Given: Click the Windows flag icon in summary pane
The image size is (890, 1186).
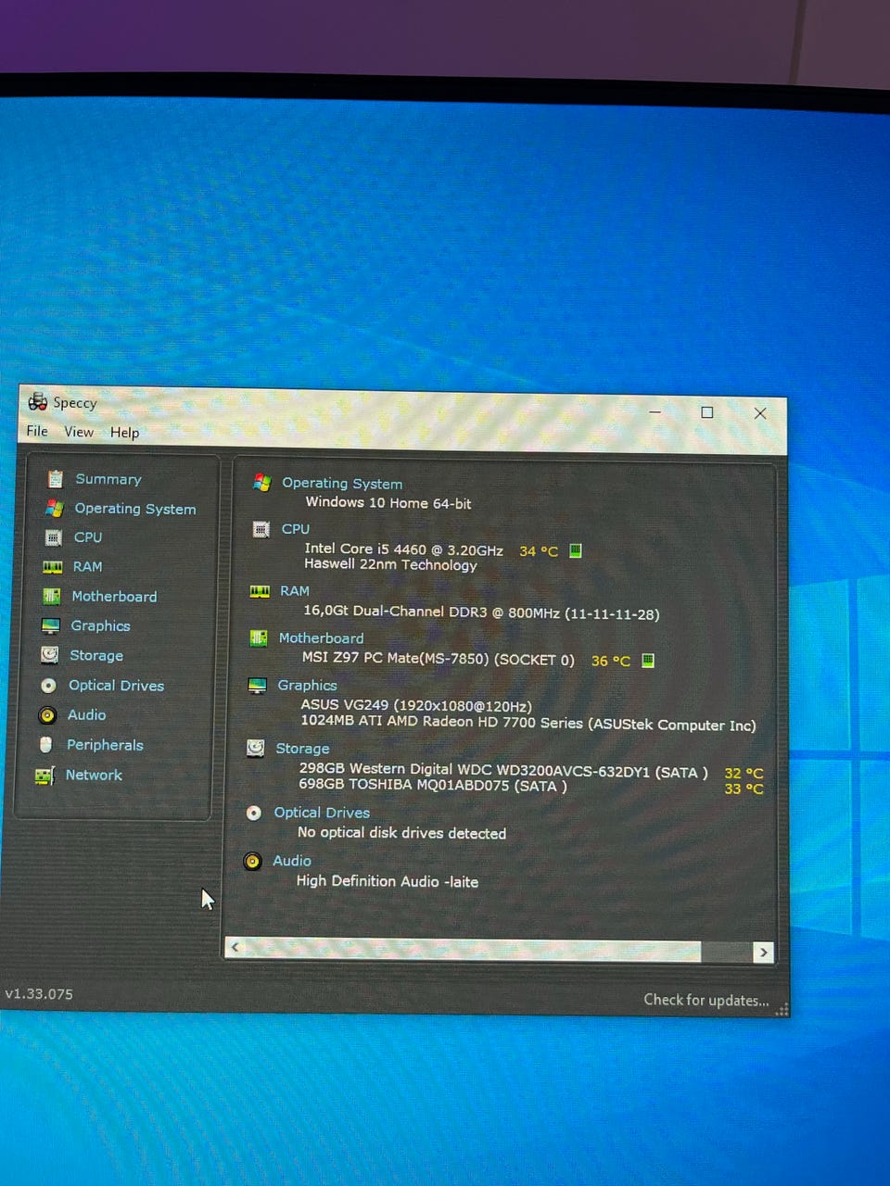Looking at the screenshot, I should (262, 483).
